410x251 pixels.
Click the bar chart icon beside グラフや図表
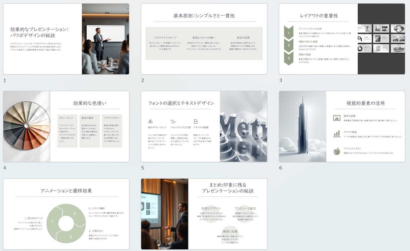pos(337,134)
